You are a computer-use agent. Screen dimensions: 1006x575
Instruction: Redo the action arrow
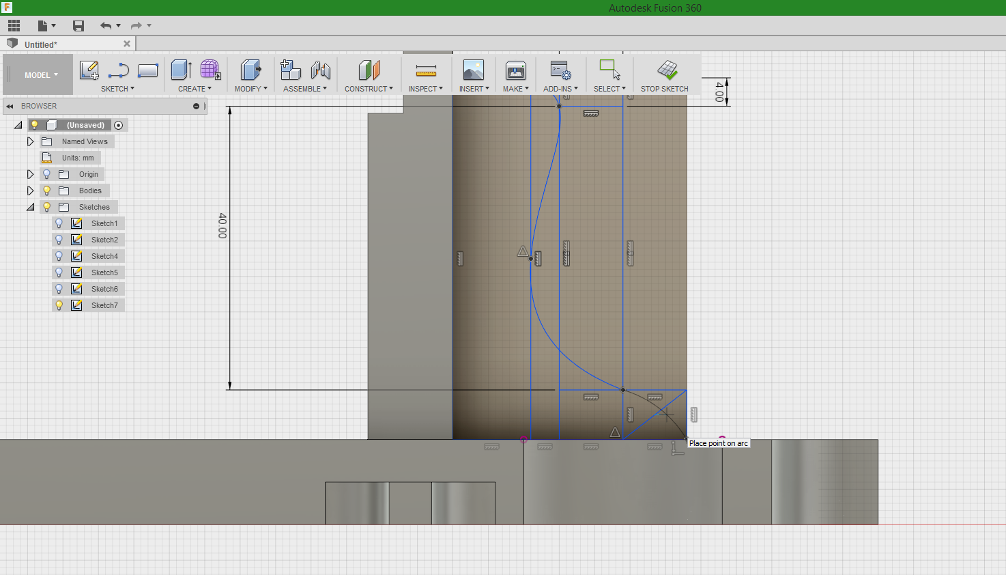point(136,25)
